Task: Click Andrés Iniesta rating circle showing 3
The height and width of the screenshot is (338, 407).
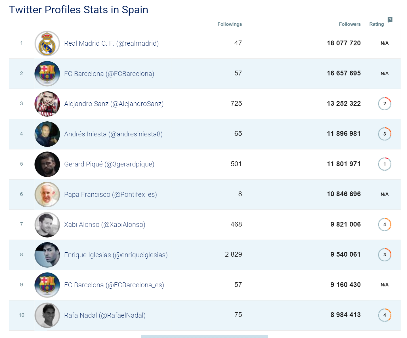Action: point(385,134)
